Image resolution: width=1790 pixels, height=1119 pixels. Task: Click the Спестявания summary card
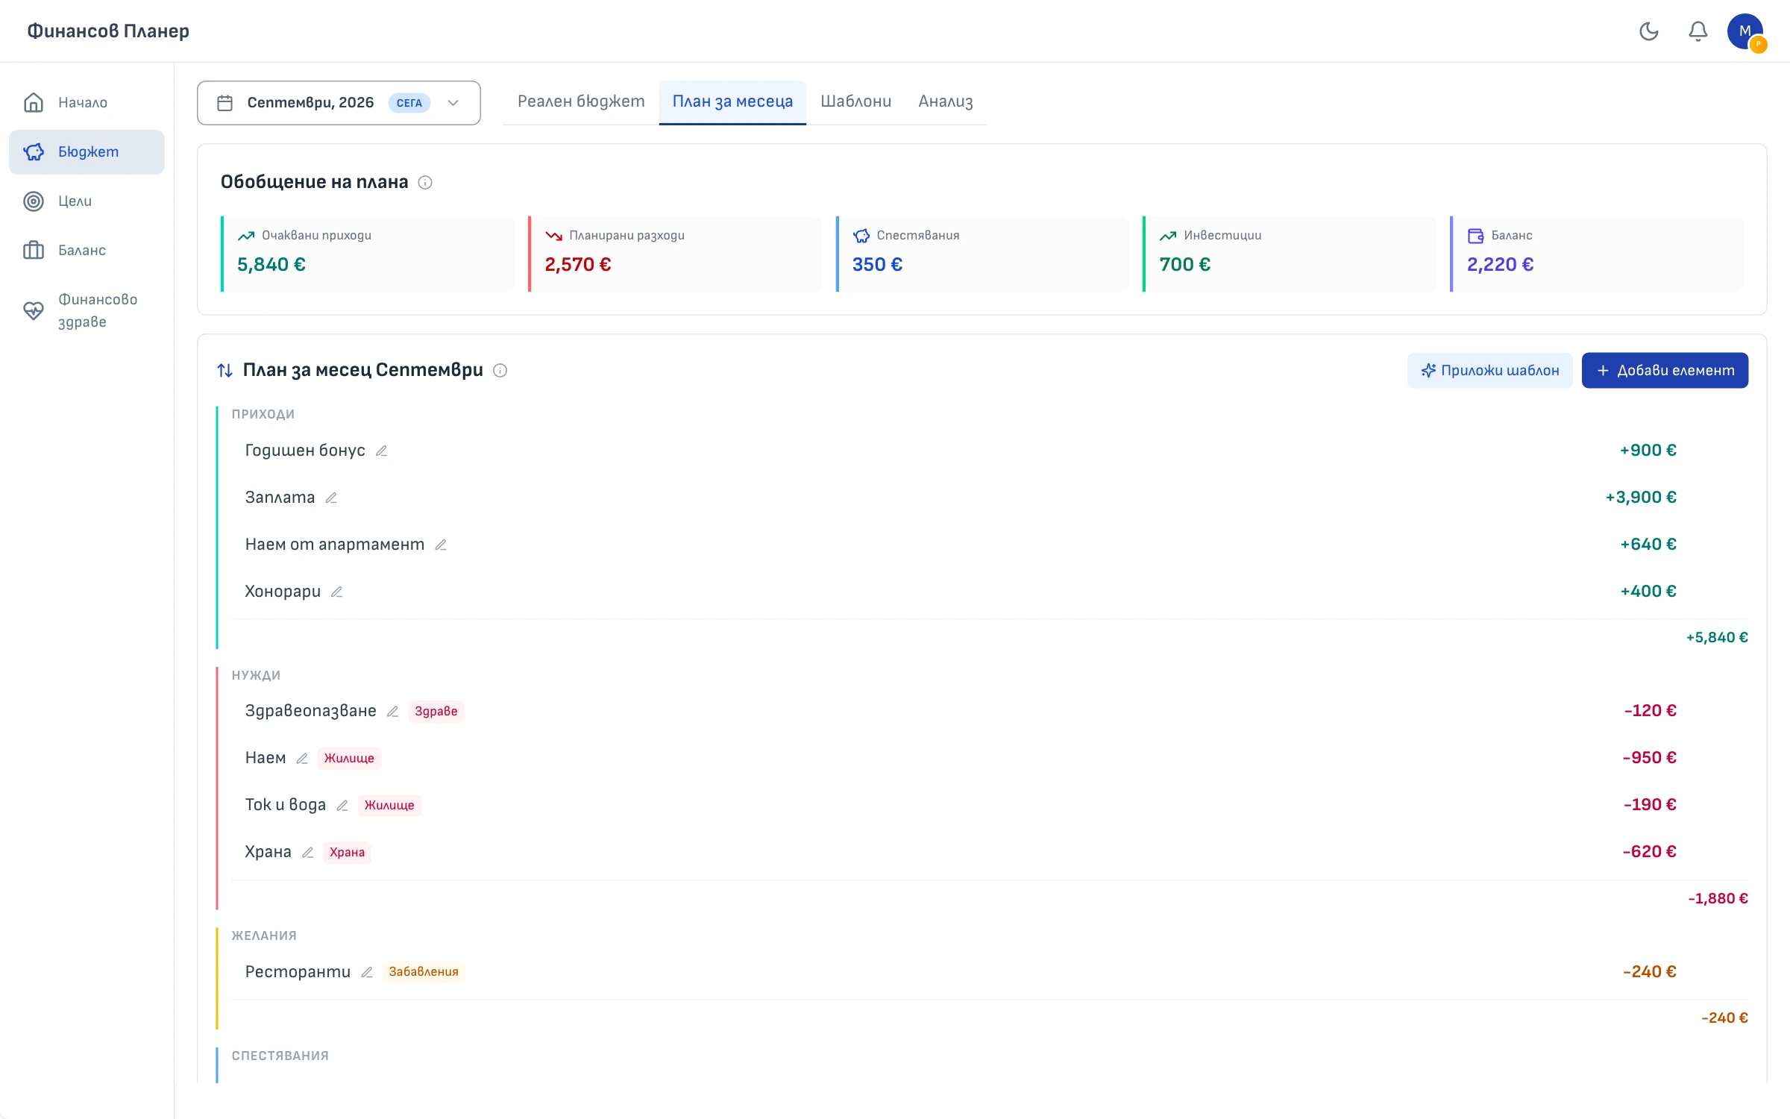tap(982, 254)
